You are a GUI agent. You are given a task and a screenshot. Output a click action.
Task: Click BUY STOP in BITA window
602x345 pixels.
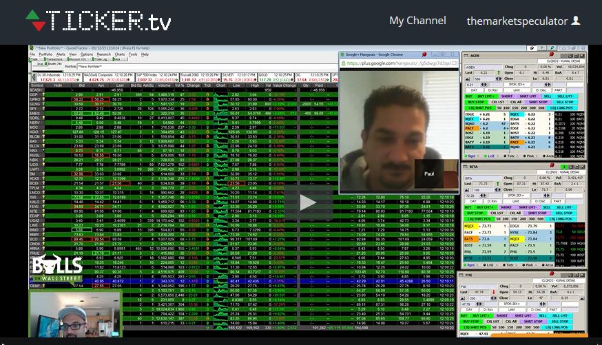coord(475,213)
